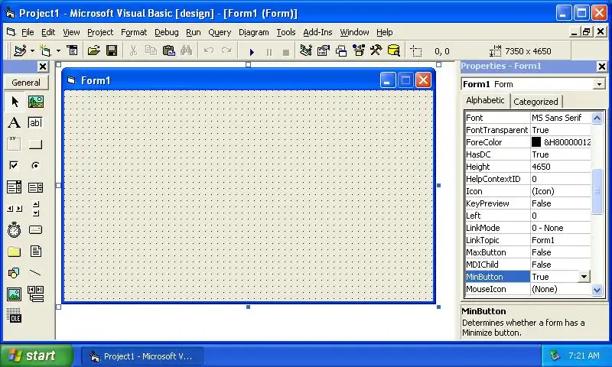The height and width of the screenshot is (367, 612).
Task: Open the Project menu
Action: [100, 32]
